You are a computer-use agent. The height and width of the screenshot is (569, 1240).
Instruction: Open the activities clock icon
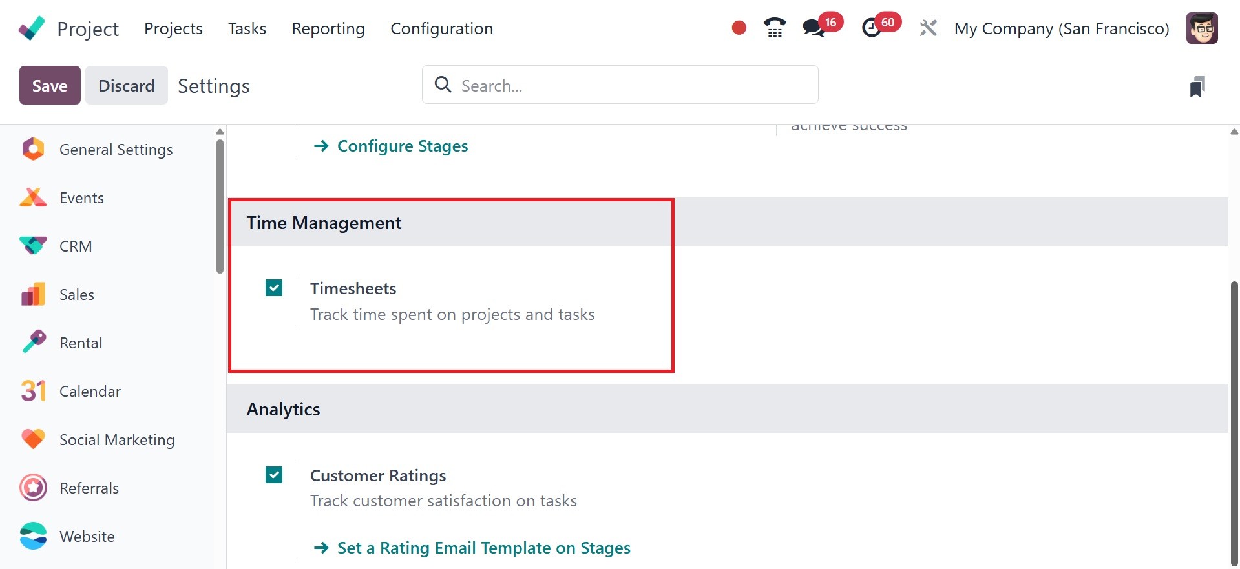[872, 28]
